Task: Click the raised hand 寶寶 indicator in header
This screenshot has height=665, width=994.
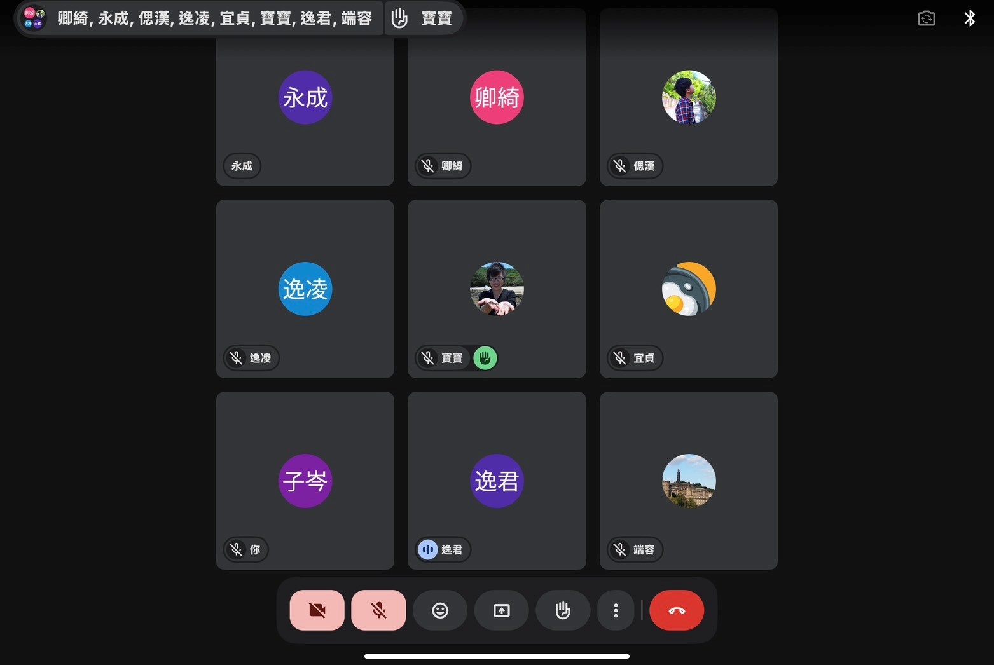Action: coord(424,18)
